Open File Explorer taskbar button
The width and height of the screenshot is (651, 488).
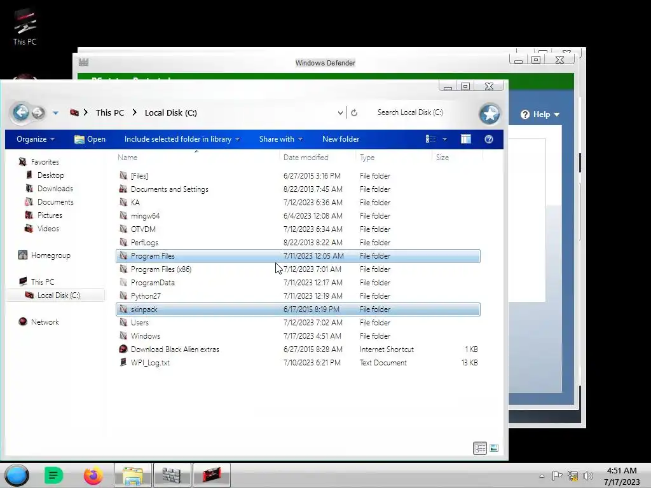(133, 475)
